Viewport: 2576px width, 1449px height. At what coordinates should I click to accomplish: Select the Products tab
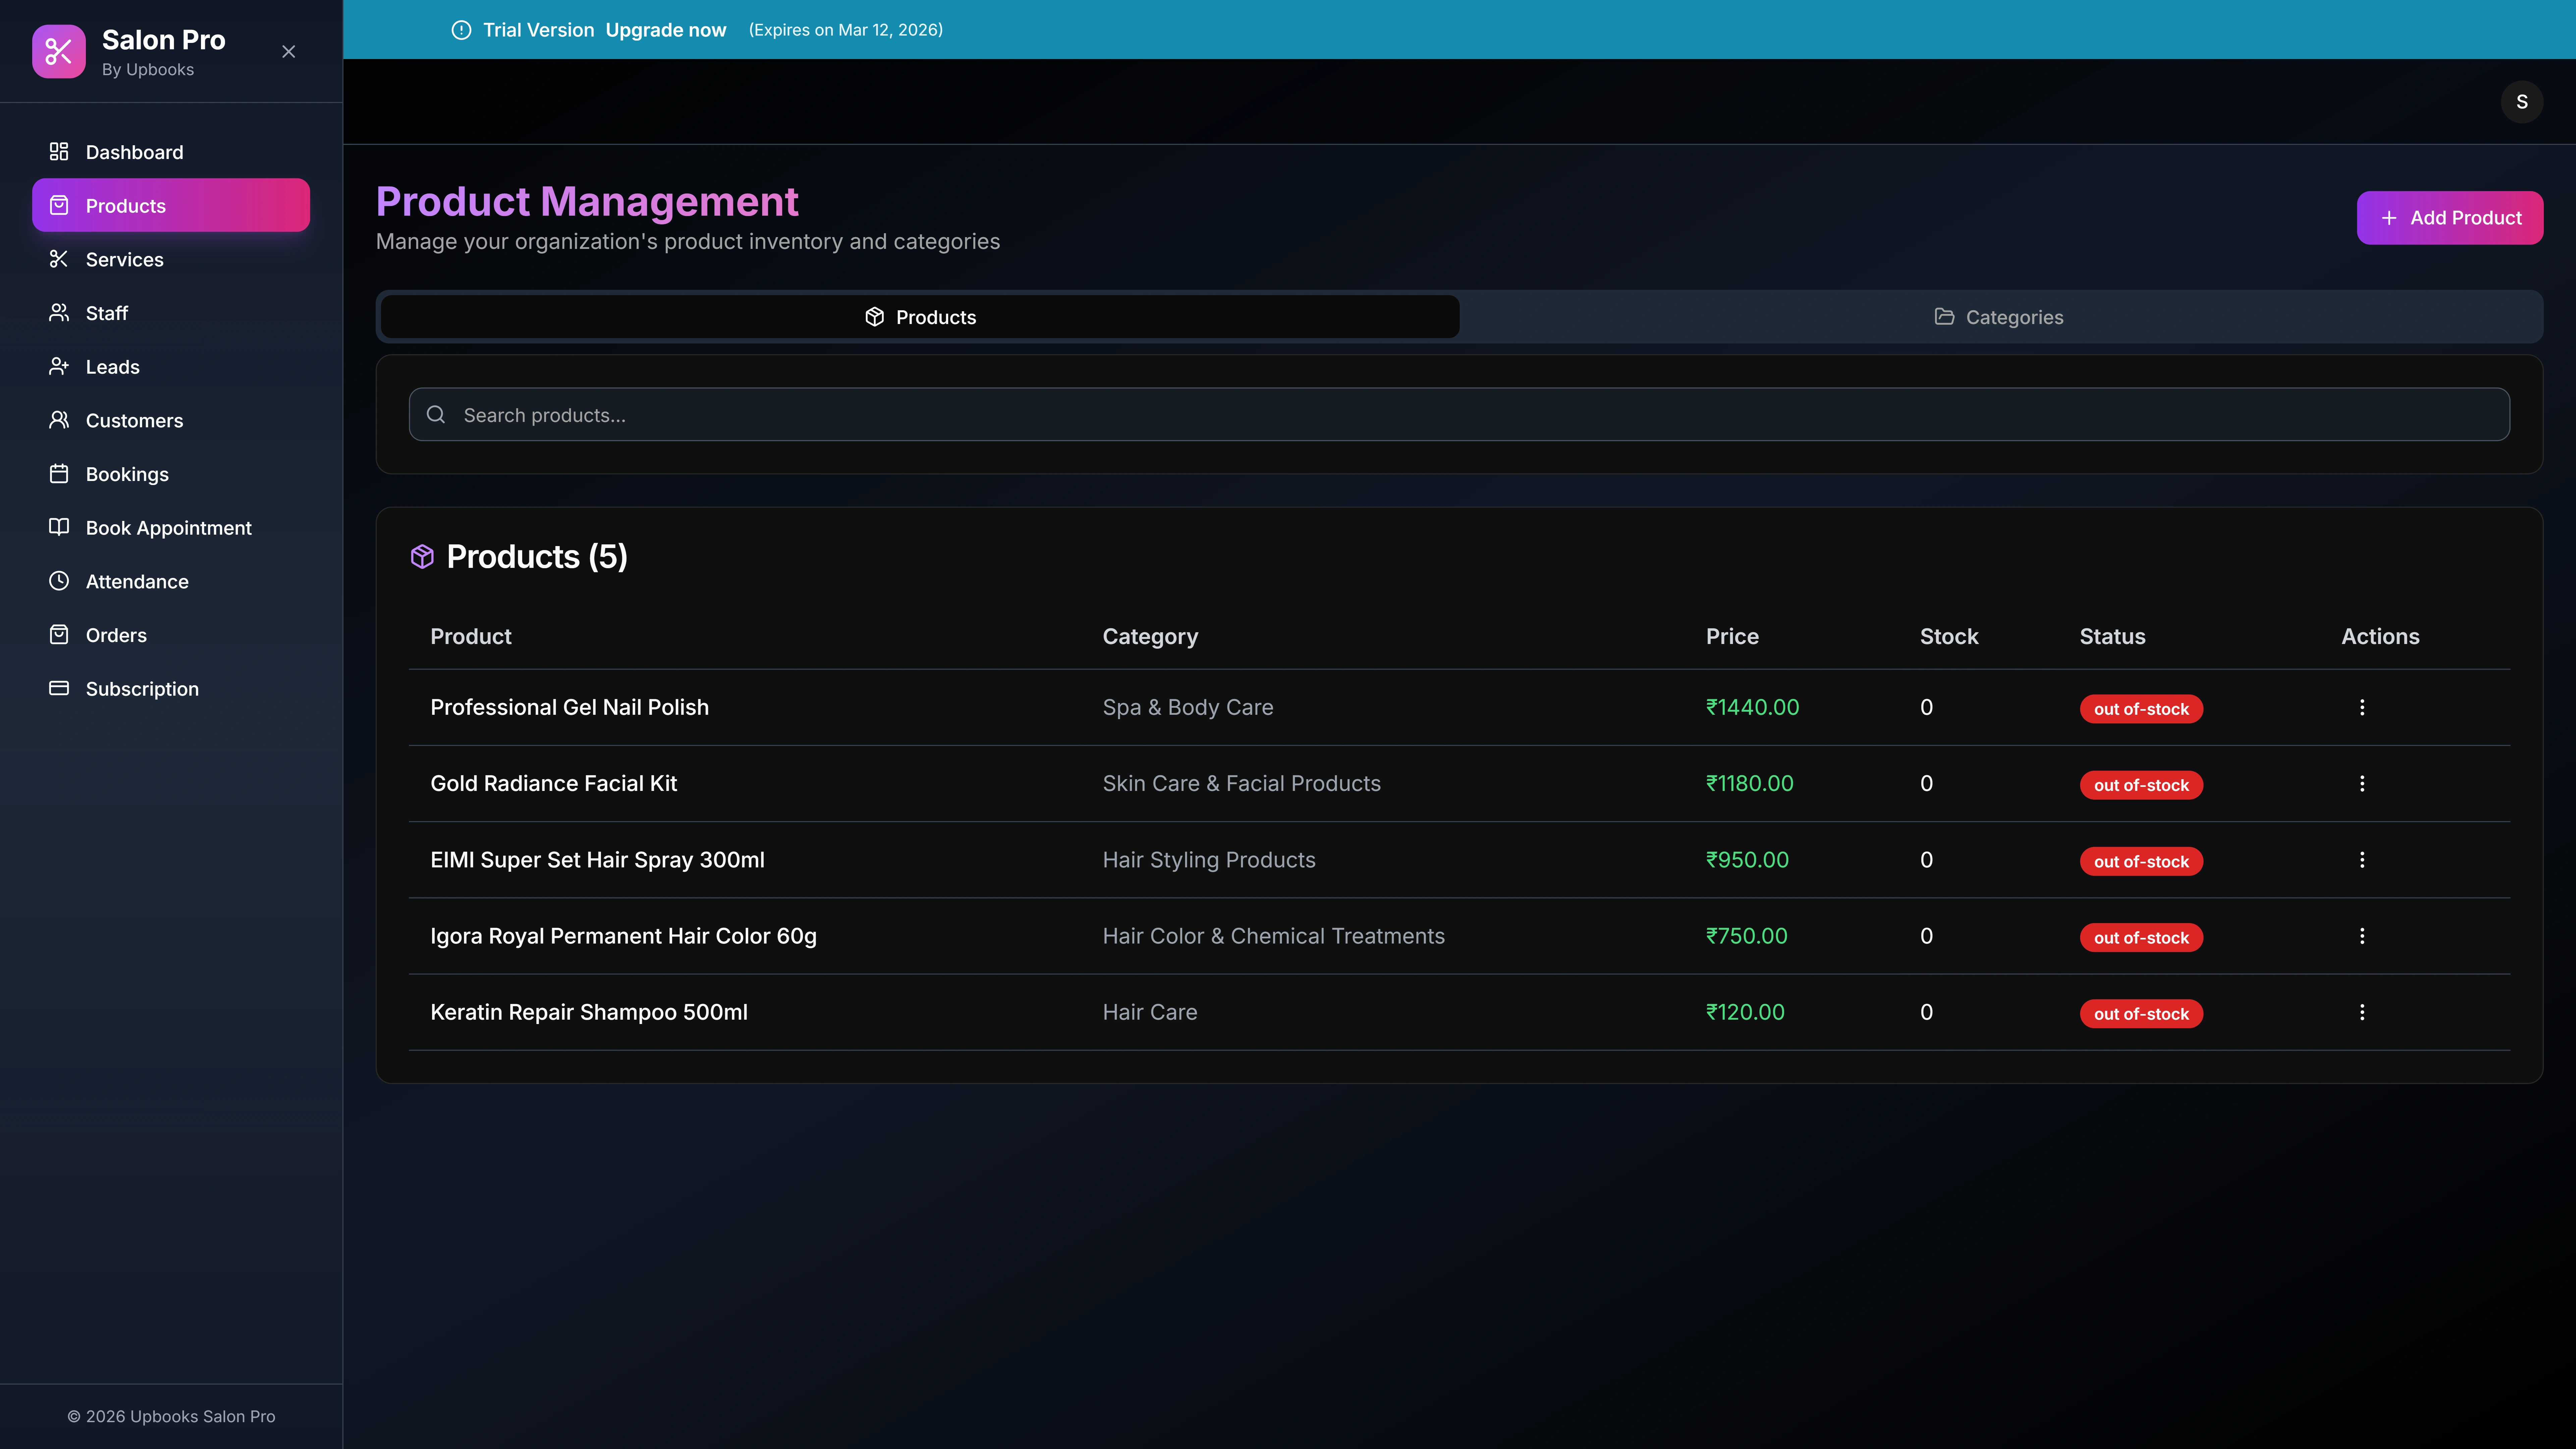(x=920, y=317)
